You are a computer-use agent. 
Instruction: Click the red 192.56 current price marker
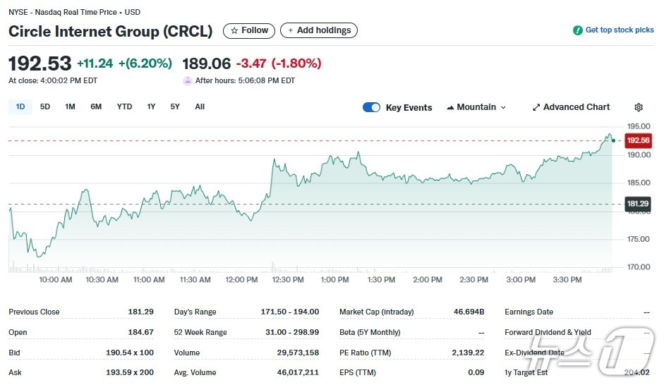pos(637,140)
